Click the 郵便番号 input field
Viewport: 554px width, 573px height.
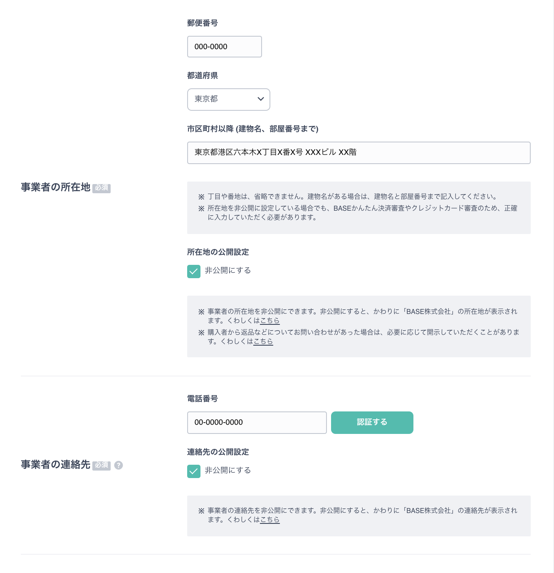(x=224, y=47)
